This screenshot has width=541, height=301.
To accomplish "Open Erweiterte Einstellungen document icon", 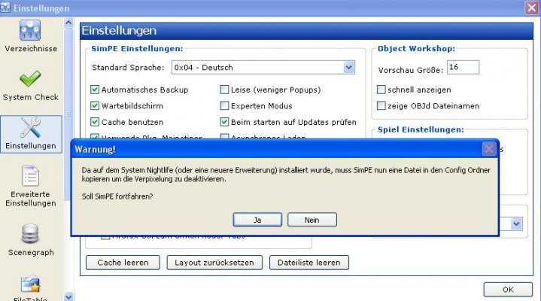I will (30, 176).
